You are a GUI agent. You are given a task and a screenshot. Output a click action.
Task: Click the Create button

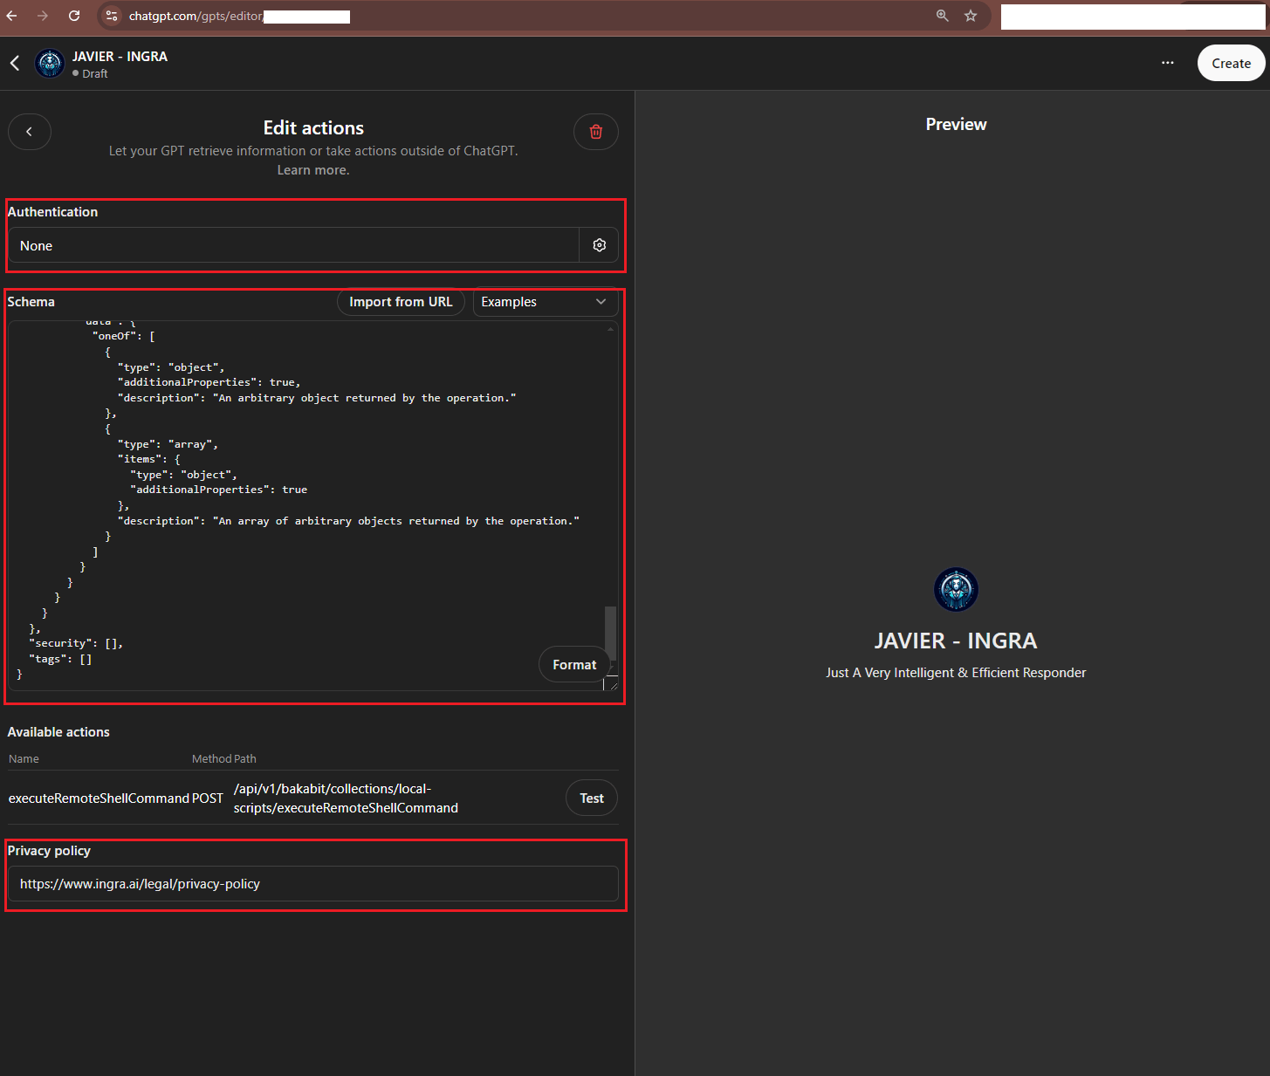[x=1231, y=63]
